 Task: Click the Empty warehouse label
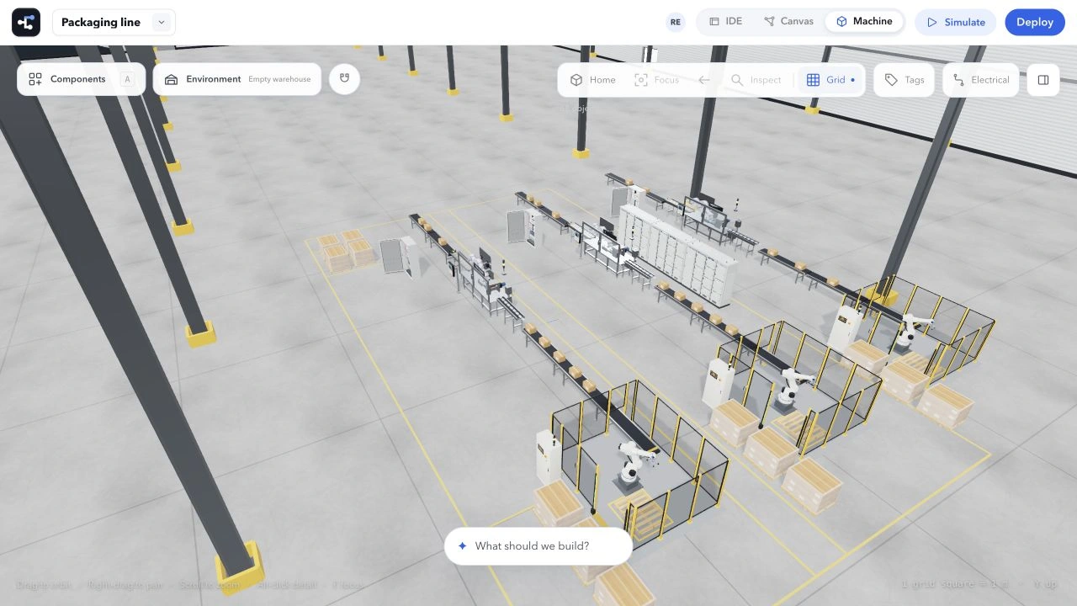[279, 79]
